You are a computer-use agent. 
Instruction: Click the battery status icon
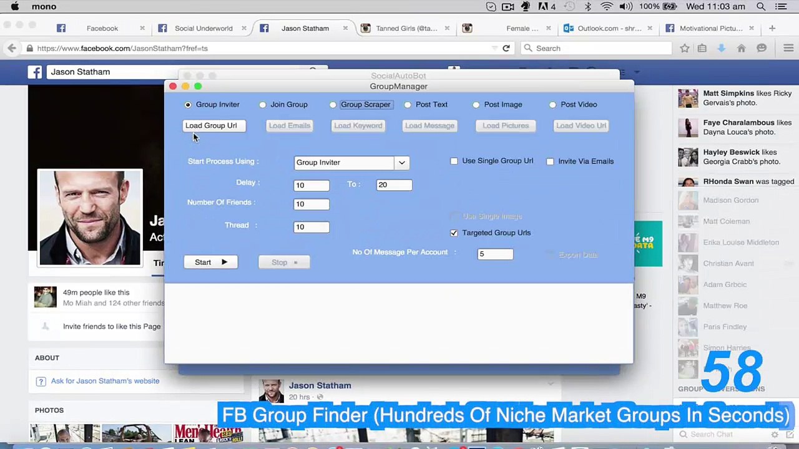(670, 7)
